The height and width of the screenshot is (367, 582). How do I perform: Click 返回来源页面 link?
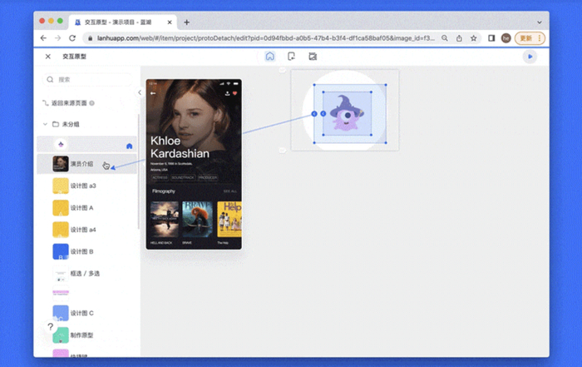click(x=68, y=104)
